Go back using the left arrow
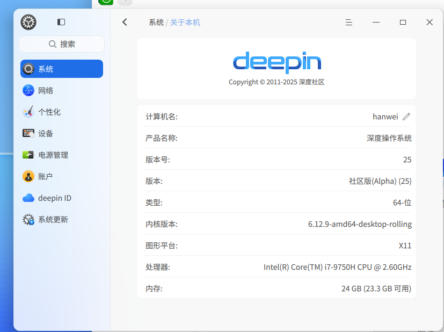This screenshot has width=444, height=332. point(125,22)
